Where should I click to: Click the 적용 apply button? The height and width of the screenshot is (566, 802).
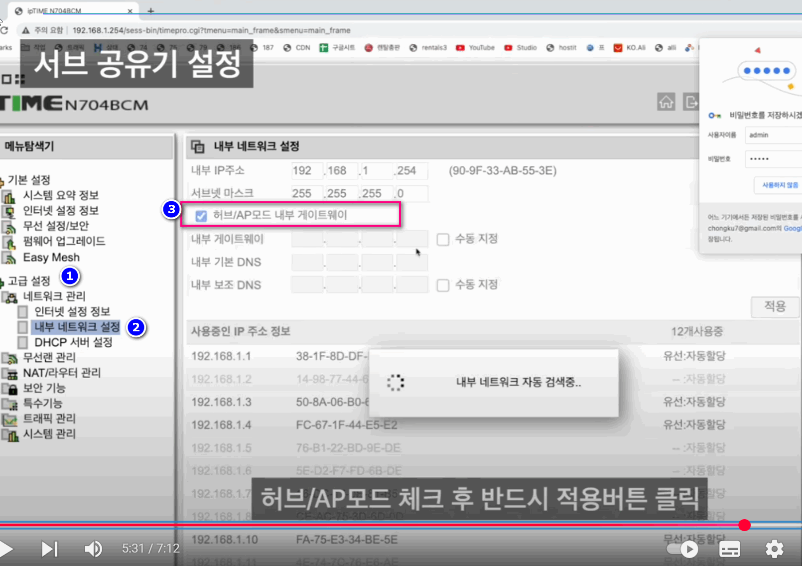[x=775, y=306]
